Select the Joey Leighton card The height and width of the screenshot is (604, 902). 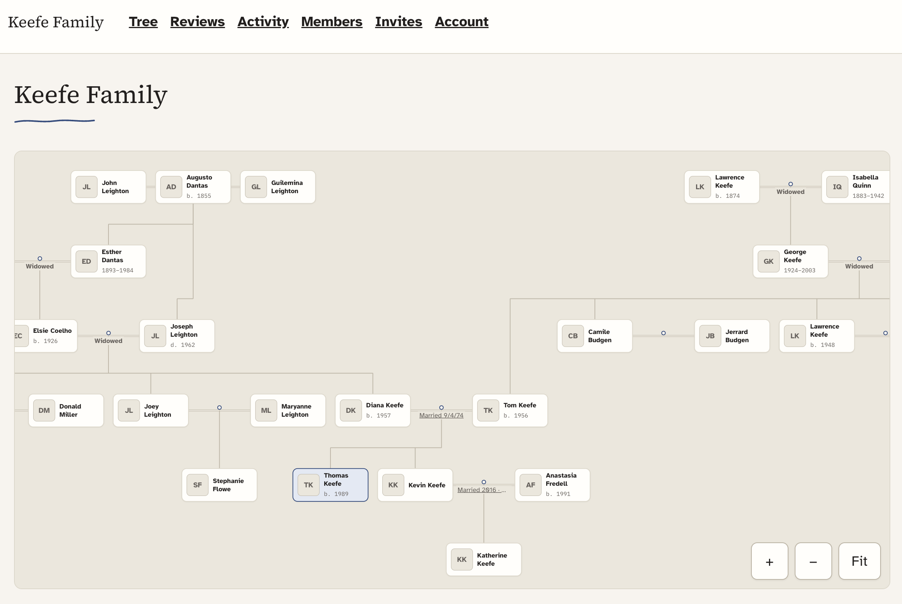[x=151, y=410]
